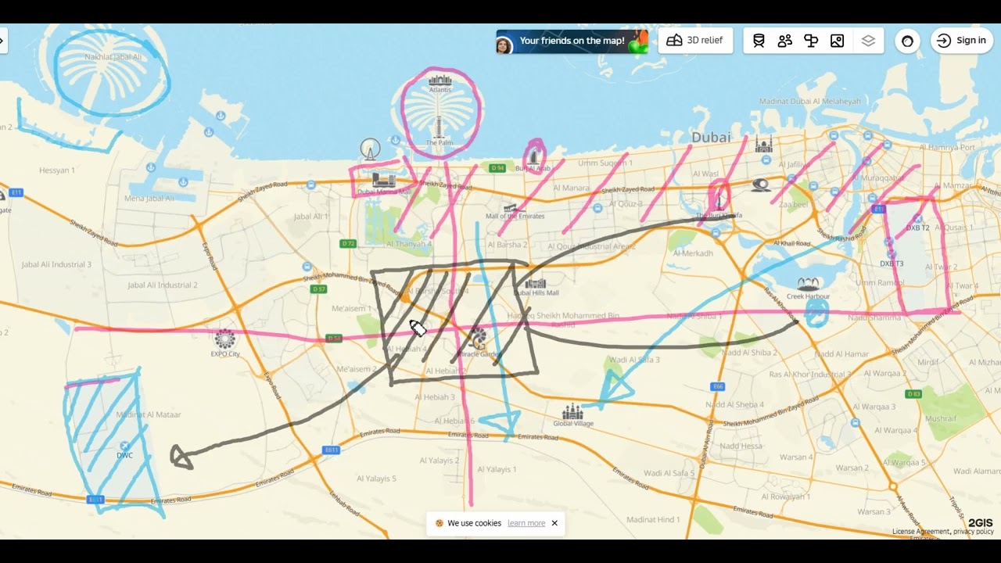Select the DXB T2 airport icon
1001x563 pixels.
(918, 219)
